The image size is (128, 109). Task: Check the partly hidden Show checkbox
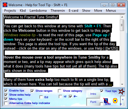click(102, 104)
